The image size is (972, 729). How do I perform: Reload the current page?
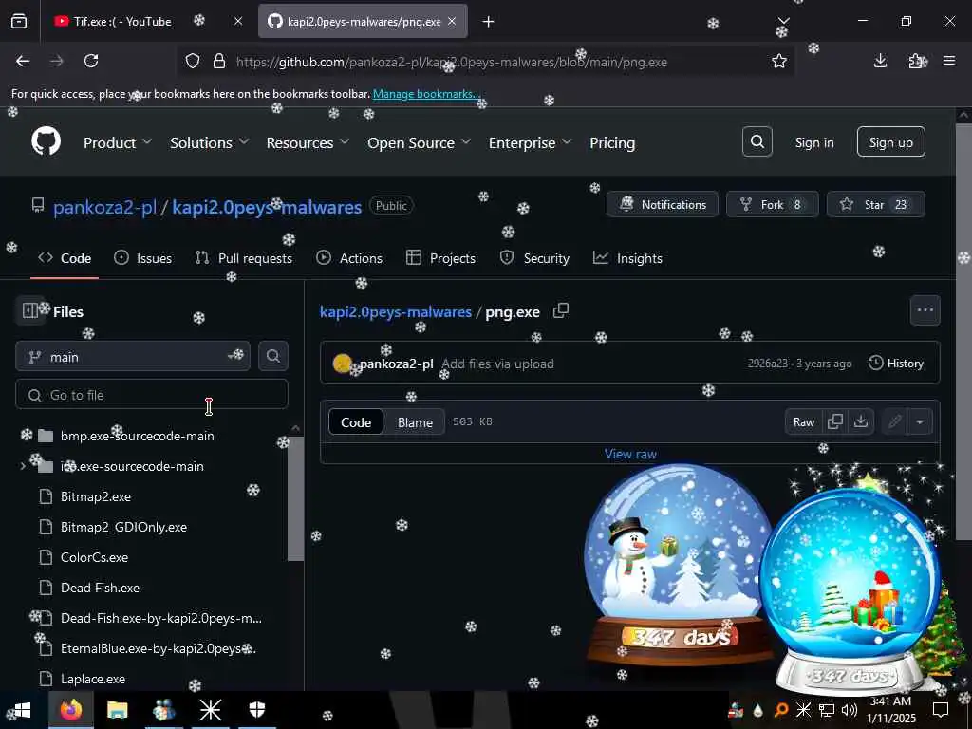[x=91, y=61]
